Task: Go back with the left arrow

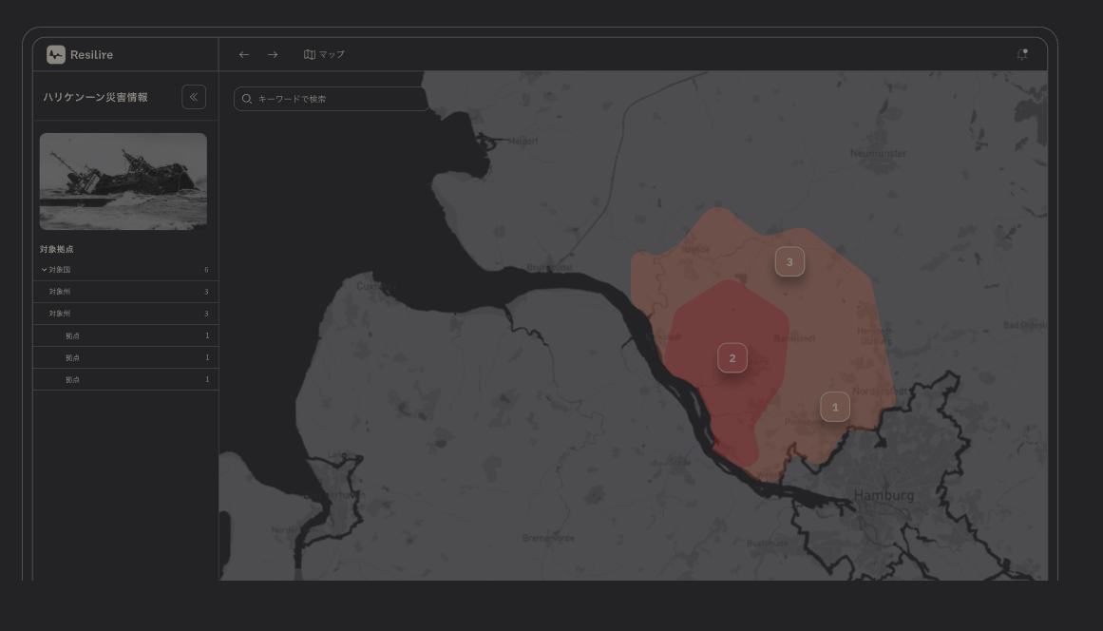Action: (244, 55)
